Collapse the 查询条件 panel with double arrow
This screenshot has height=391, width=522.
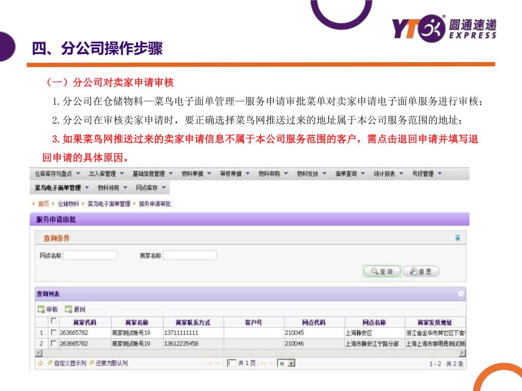[x=458, y=238]
